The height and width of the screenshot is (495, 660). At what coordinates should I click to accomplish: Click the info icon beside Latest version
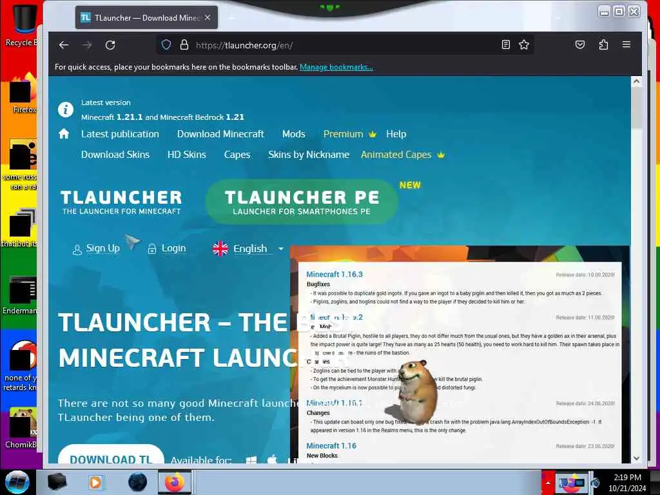point(66,110)
